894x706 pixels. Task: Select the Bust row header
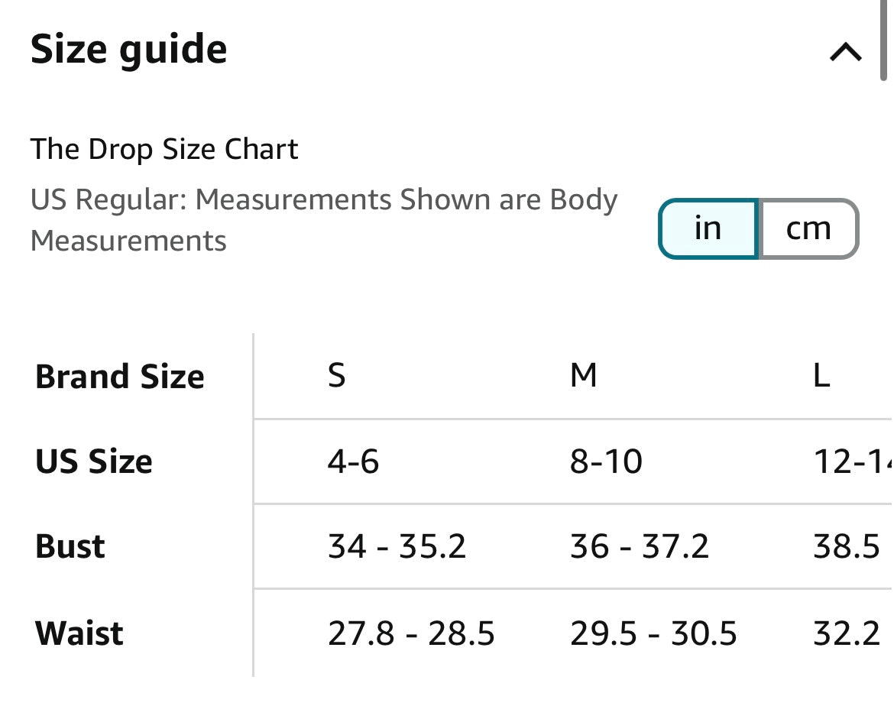pyautogui.click(x=70, y=547)
